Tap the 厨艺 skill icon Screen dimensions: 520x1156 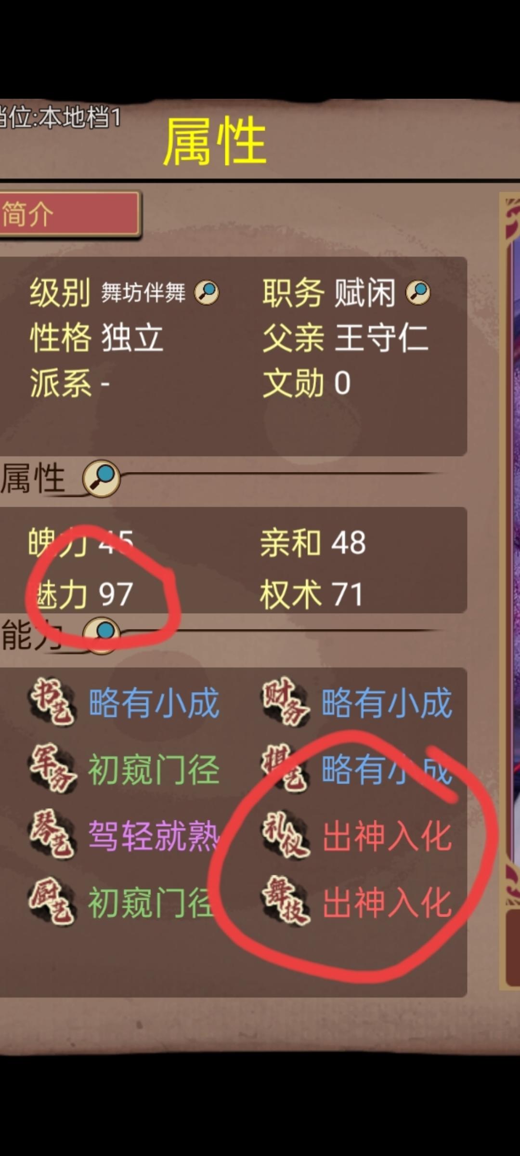(52, 902)
